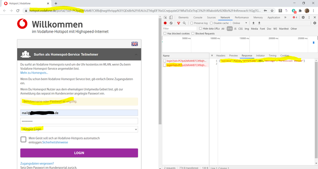The height and width of the screenshot is (169, 318).
Task: Open the DevTools customize three-dot menu
Action: pyautogui.click(x=309, y=18)
